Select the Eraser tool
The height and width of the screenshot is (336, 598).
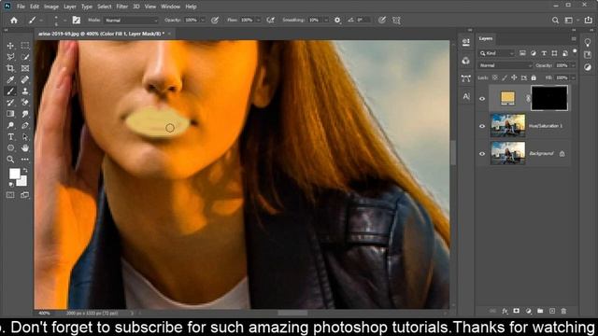point(25,103)
